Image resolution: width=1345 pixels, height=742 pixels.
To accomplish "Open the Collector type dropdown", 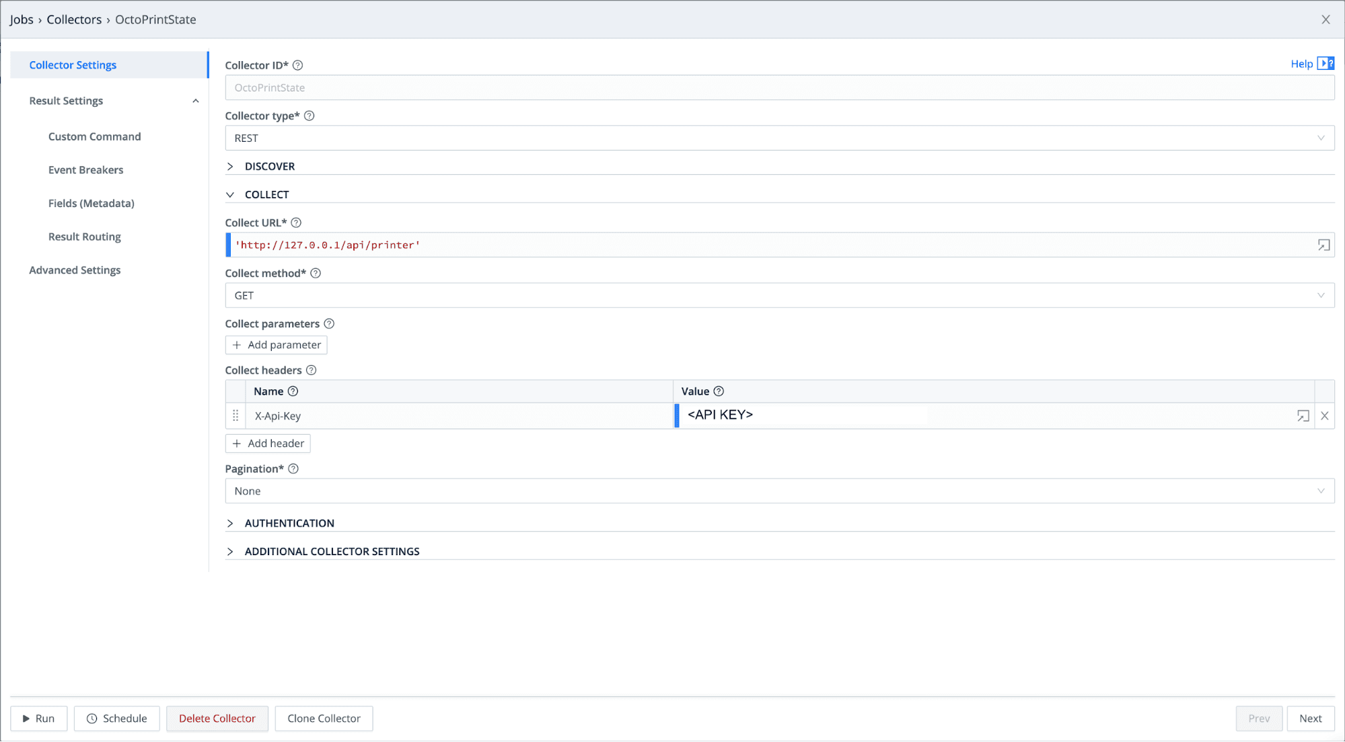I will (x=779, y=138).
